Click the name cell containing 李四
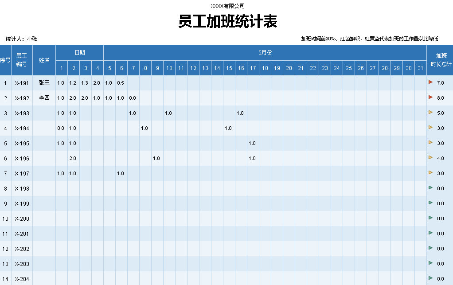This screenshot has width=453, height=285. (44, 98)
